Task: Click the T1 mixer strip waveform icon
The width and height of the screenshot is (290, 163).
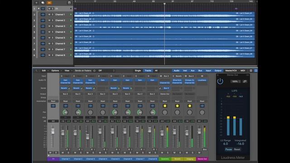Action: [53, 106]
